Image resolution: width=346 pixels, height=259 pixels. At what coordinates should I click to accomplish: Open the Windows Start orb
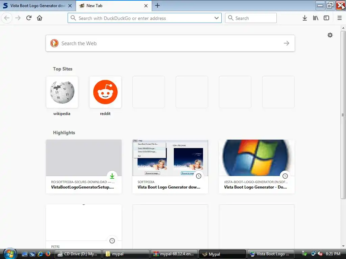9,253
